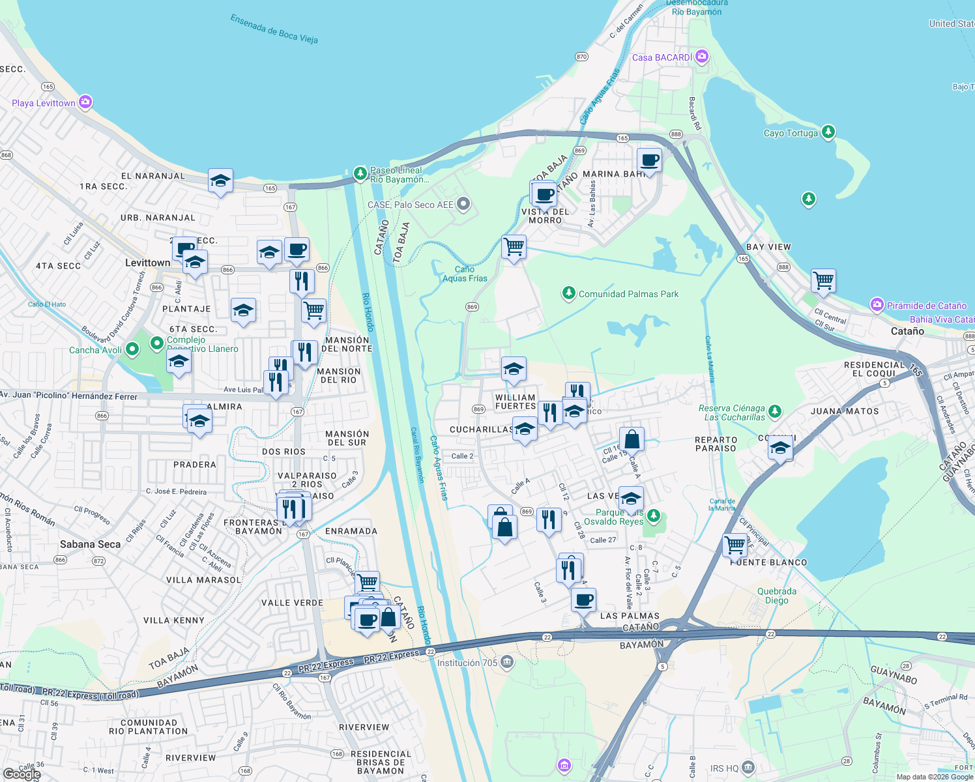The width and height of the screenshot is (975, 782).
Task: Click the grocery cart icon above Vista del Morro
Action: (x=514, y=248)
